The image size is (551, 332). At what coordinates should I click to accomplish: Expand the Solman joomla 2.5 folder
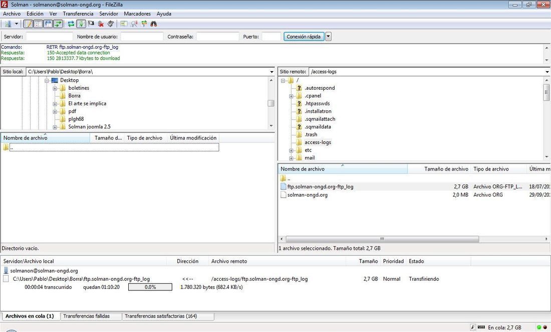click(55, 127)
